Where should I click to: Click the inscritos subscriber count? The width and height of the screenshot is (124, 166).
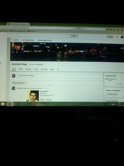coord(15,40)
